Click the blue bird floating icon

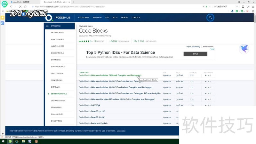point(244,49)
